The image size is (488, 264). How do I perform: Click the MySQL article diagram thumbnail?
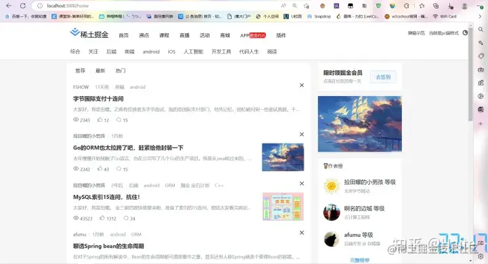[x=283, y=206]
